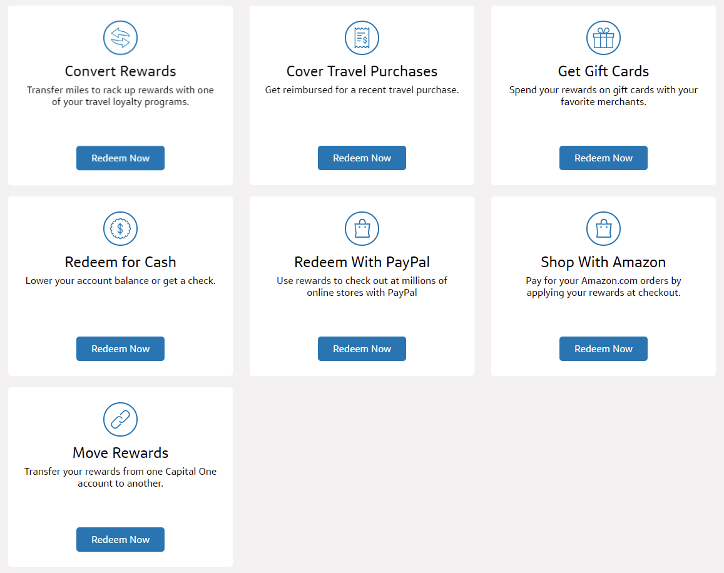Click 'Pay for your Amazon.com orders' text
This screenshot has width=724, height=573.
pyautogui.click(x=597, y=281)
